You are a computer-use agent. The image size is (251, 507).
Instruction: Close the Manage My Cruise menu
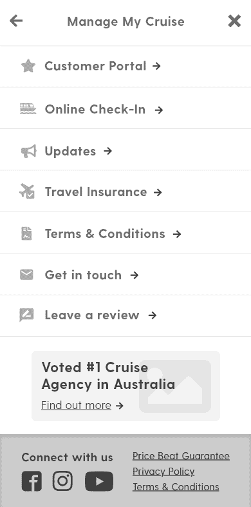coord(234,21)
